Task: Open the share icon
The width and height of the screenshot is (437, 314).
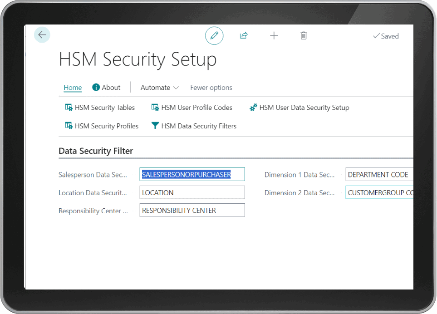Action: [244, 35]
